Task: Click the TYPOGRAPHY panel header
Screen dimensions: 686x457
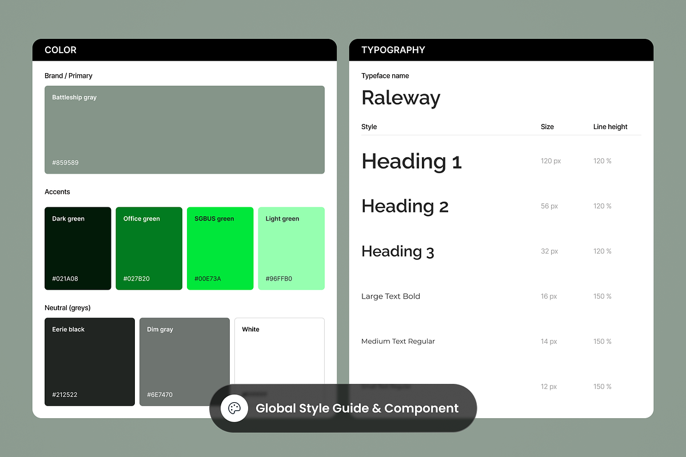Action: coord(501,50)
